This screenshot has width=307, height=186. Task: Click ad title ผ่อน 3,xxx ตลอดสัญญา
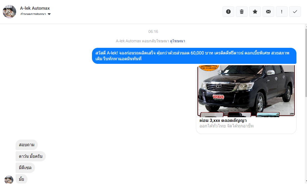223,120
